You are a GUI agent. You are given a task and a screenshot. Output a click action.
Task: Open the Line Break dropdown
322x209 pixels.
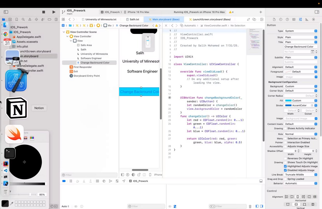[x=301, y=175]
